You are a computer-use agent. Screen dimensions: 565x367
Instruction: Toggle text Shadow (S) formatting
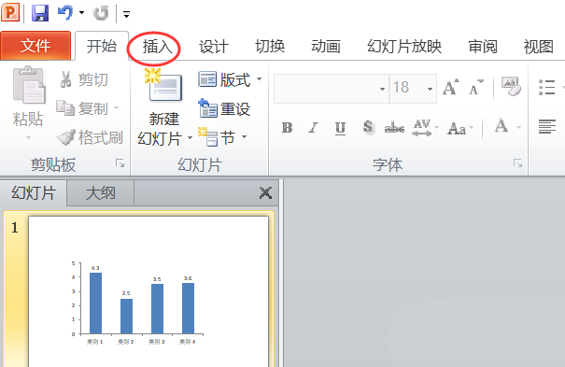[x=368, y=127]
